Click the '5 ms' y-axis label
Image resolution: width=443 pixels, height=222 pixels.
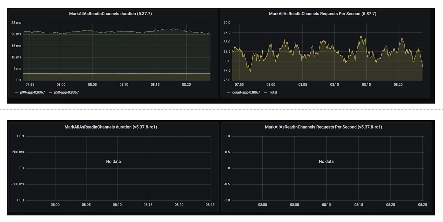click(x=17, y=69)
